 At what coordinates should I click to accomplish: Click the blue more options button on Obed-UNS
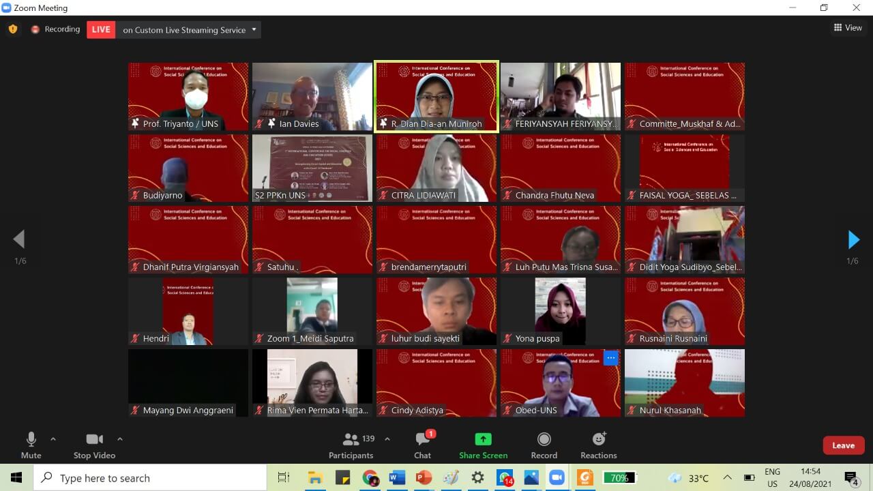click(x=610, y=358)
